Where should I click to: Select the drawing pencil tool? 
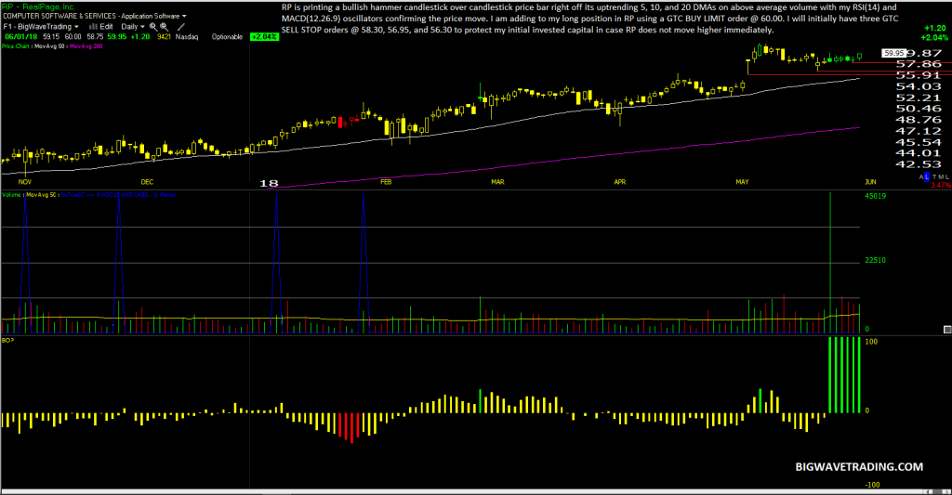[x=181, y=27]
